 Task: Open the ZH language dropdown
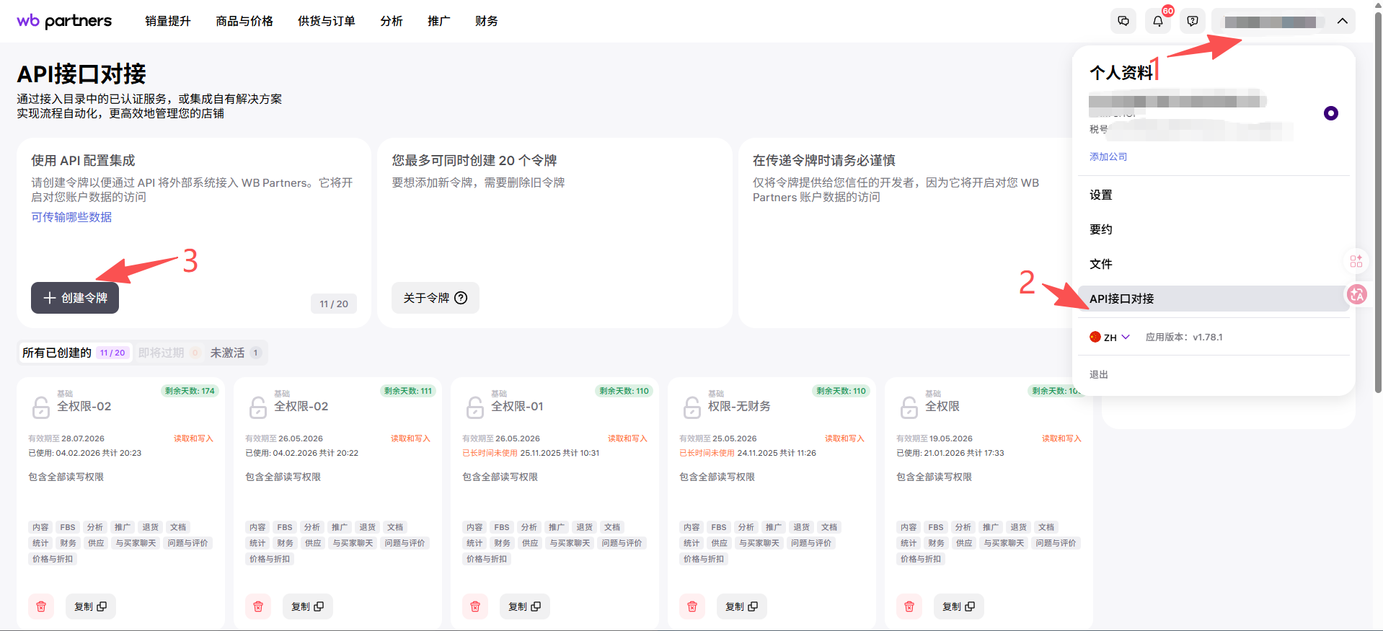[1110, 337]
